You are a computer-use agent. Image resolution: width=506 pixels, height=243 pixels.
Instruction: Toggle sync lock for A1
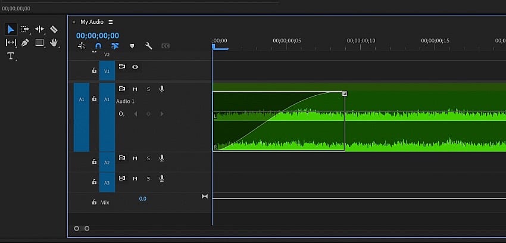(121, 89)
